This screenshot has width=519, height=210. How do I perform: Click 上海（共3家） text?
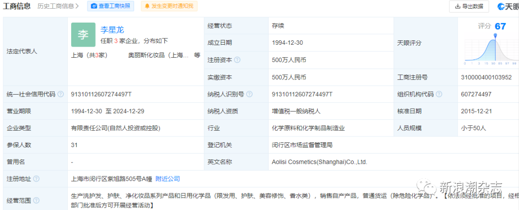pos(89,55)
